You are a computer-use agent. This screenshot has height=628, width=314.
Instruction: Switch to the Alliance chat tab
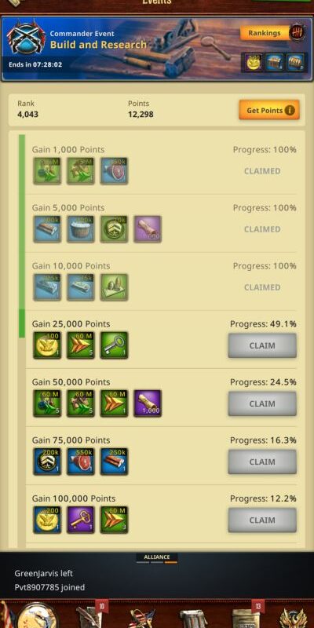157,557
